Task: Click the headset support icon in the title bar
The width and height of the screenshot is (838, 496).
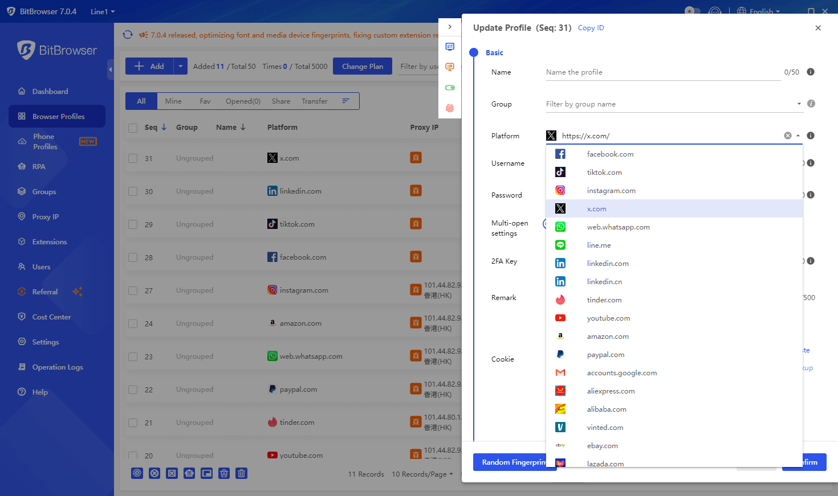Action: (714, 10)
